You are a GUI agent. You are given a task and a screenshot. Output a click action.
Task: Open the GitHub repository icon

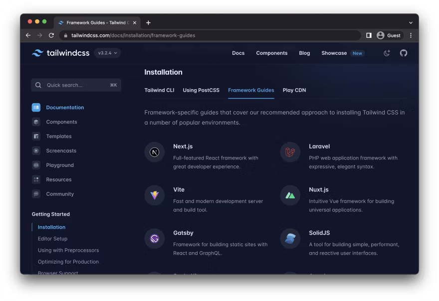tap(404, 53)
